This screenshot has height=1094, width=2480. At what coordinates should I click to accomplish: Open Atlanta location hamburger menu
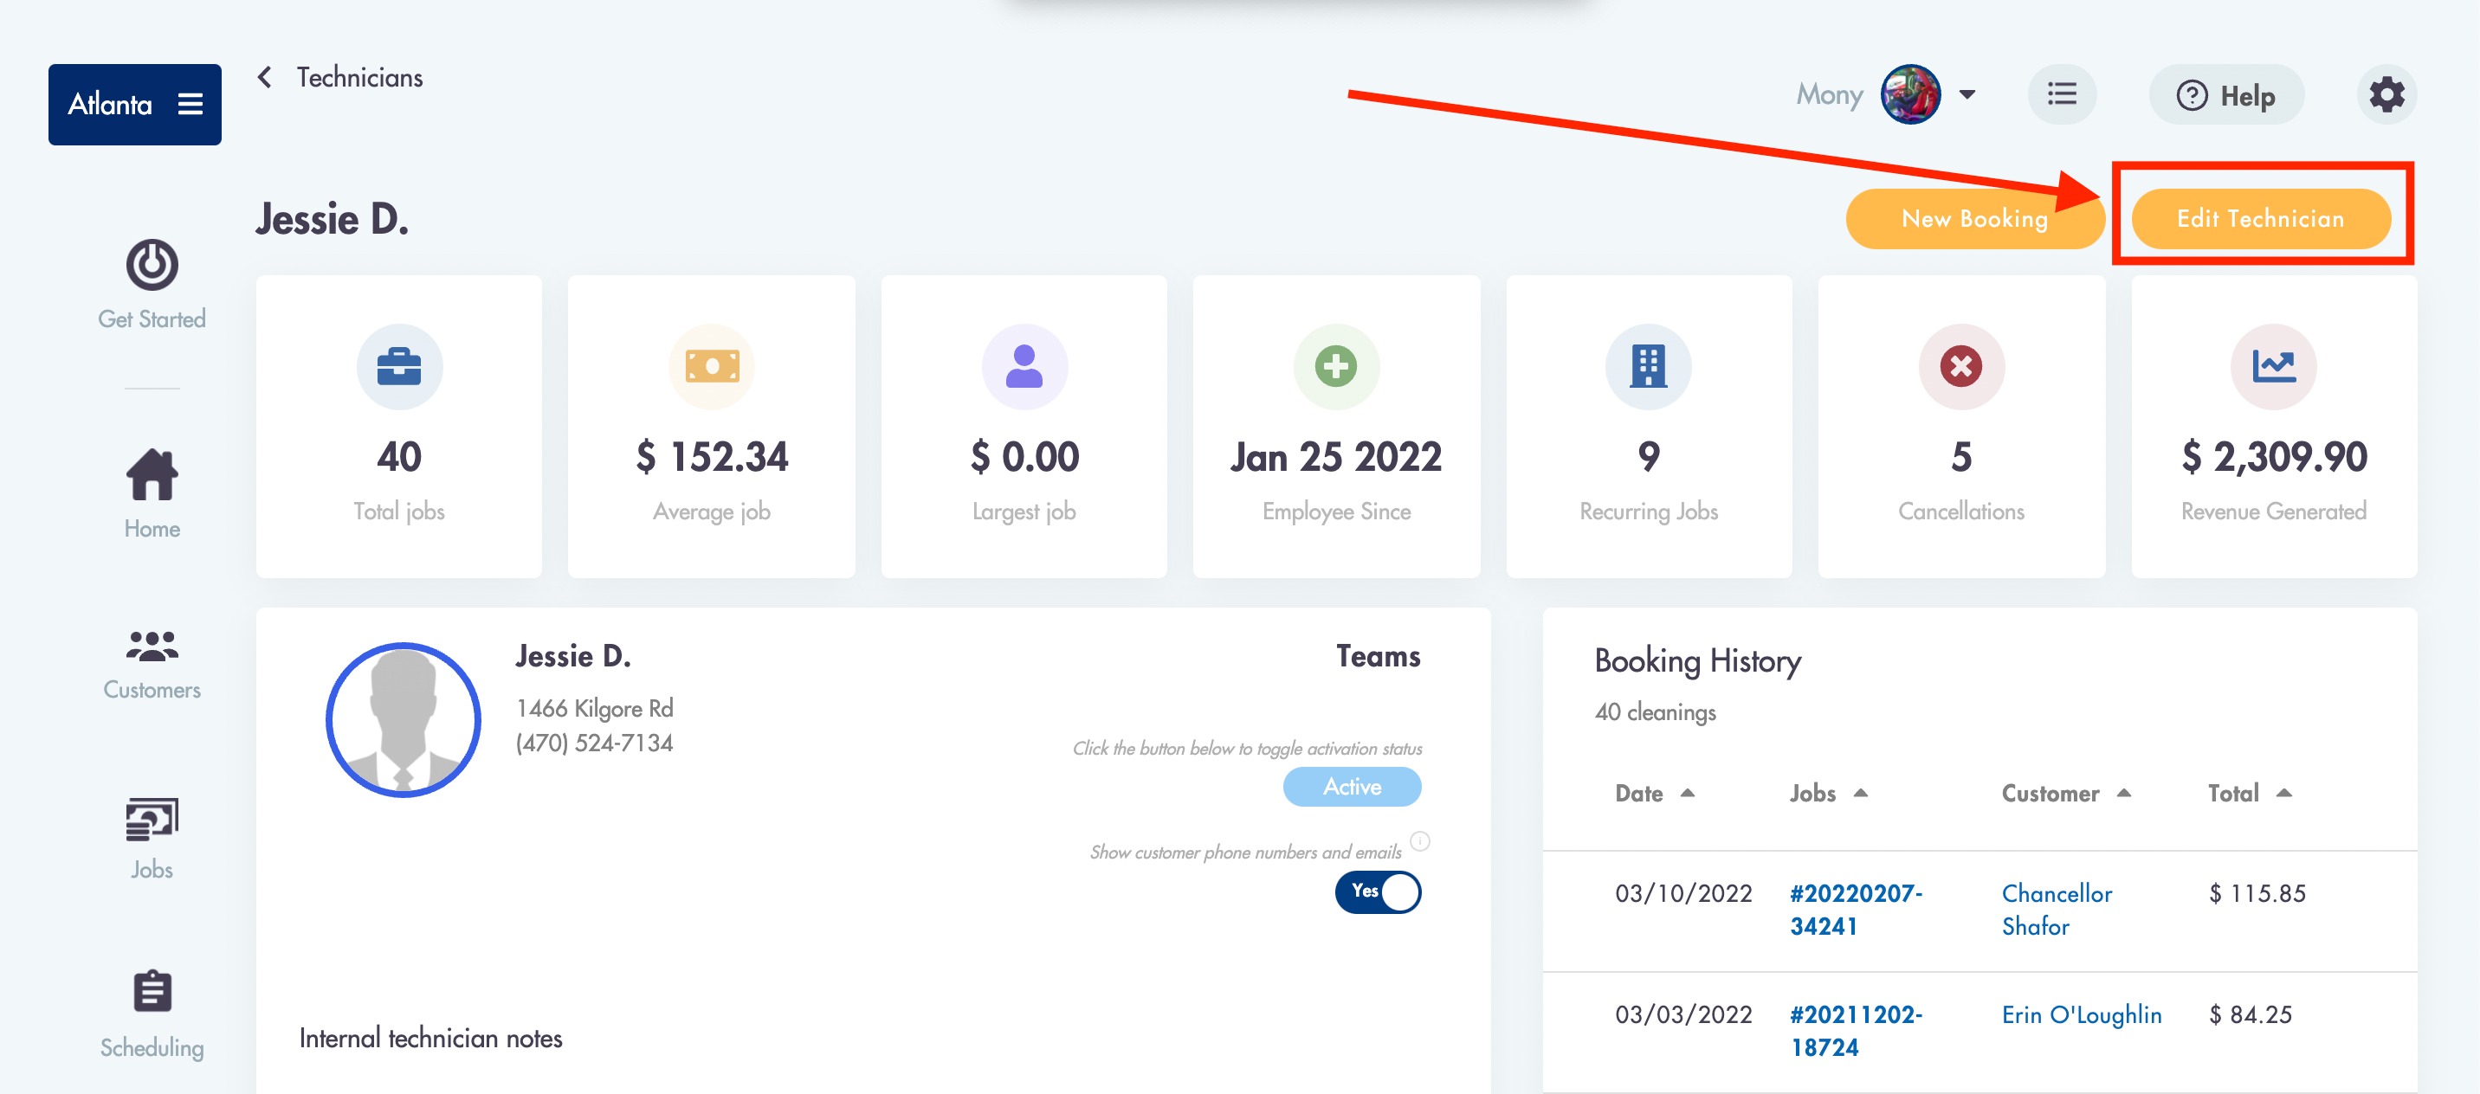191,104
